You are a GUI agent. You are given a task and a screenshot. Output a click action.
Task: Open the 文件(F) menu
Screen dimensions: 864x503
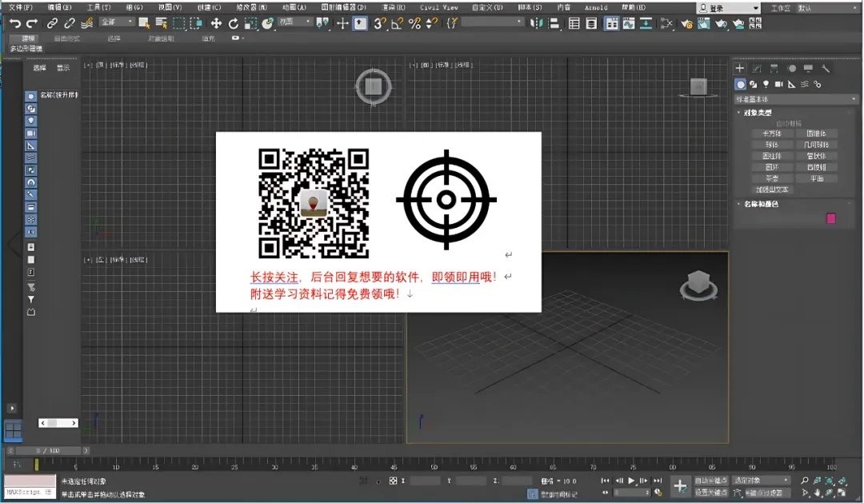(x=20, y=8)
